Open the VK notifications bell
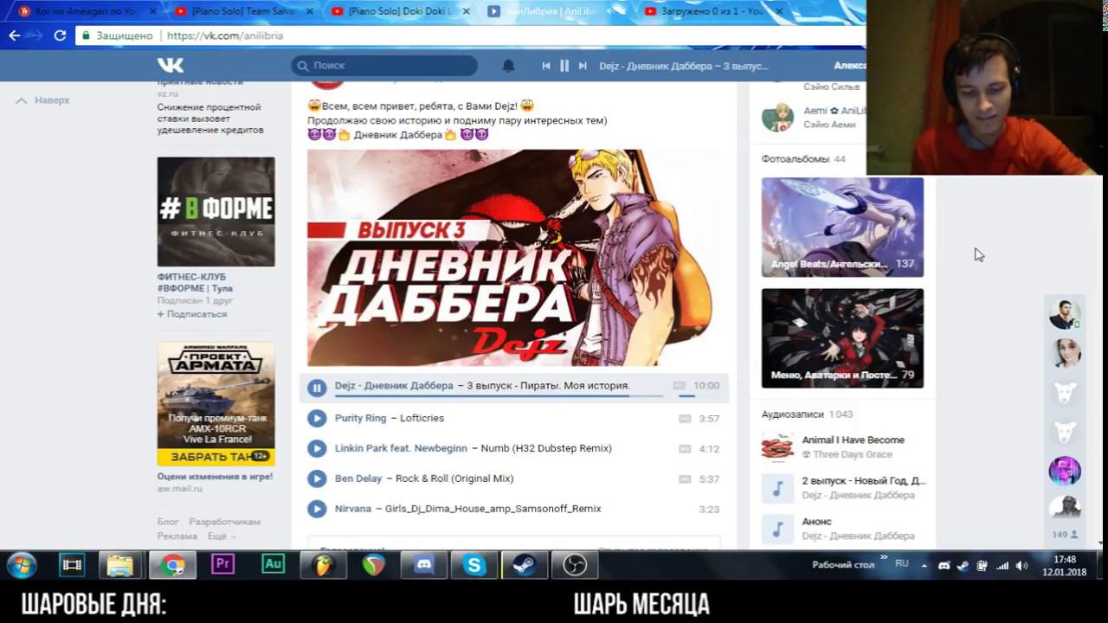1108x623 pixels. point(509,66)
